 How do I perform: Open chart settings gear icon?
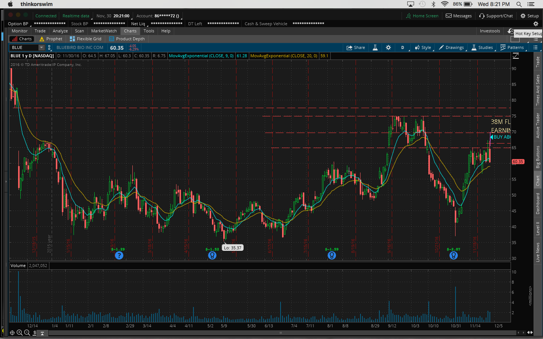[388, 47]
